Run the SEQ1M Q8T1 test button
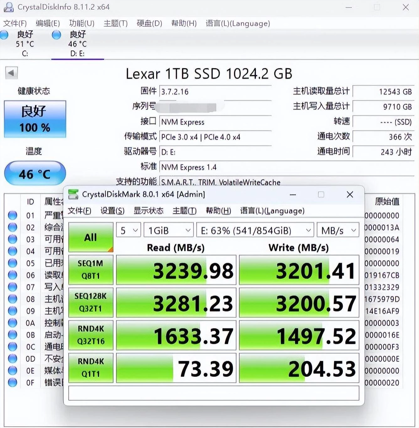419x428 pixels. point(91,270)
